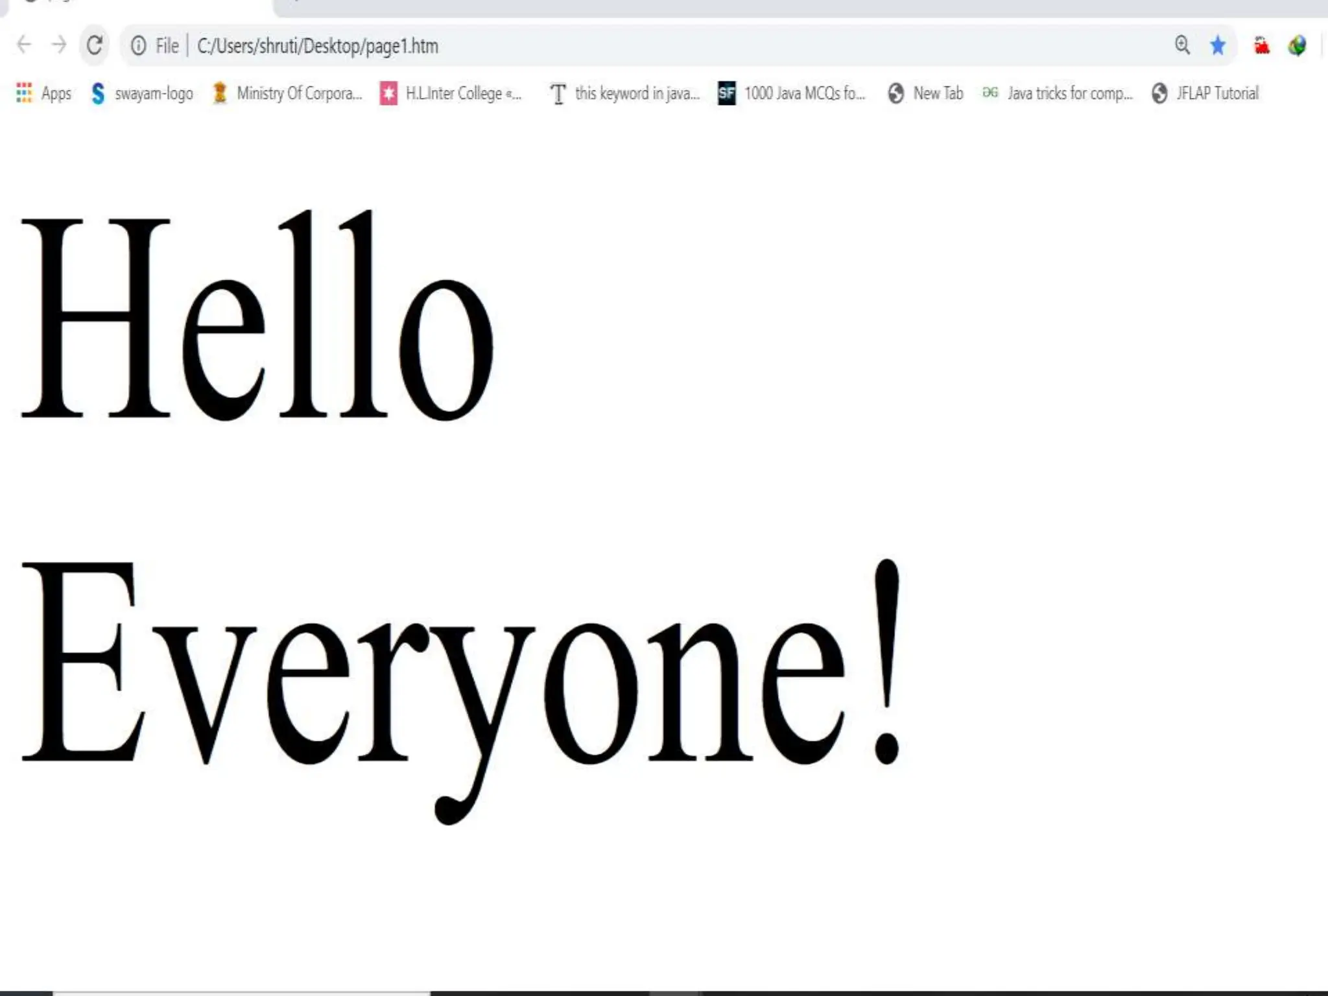This screenshot has height=996, width=1328.
Task: Click the 'Everyone!' text on the page
Action: point(462,691)
